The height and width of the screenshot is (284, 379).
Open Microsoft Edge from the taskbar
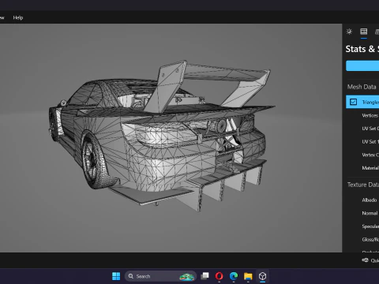234,276
